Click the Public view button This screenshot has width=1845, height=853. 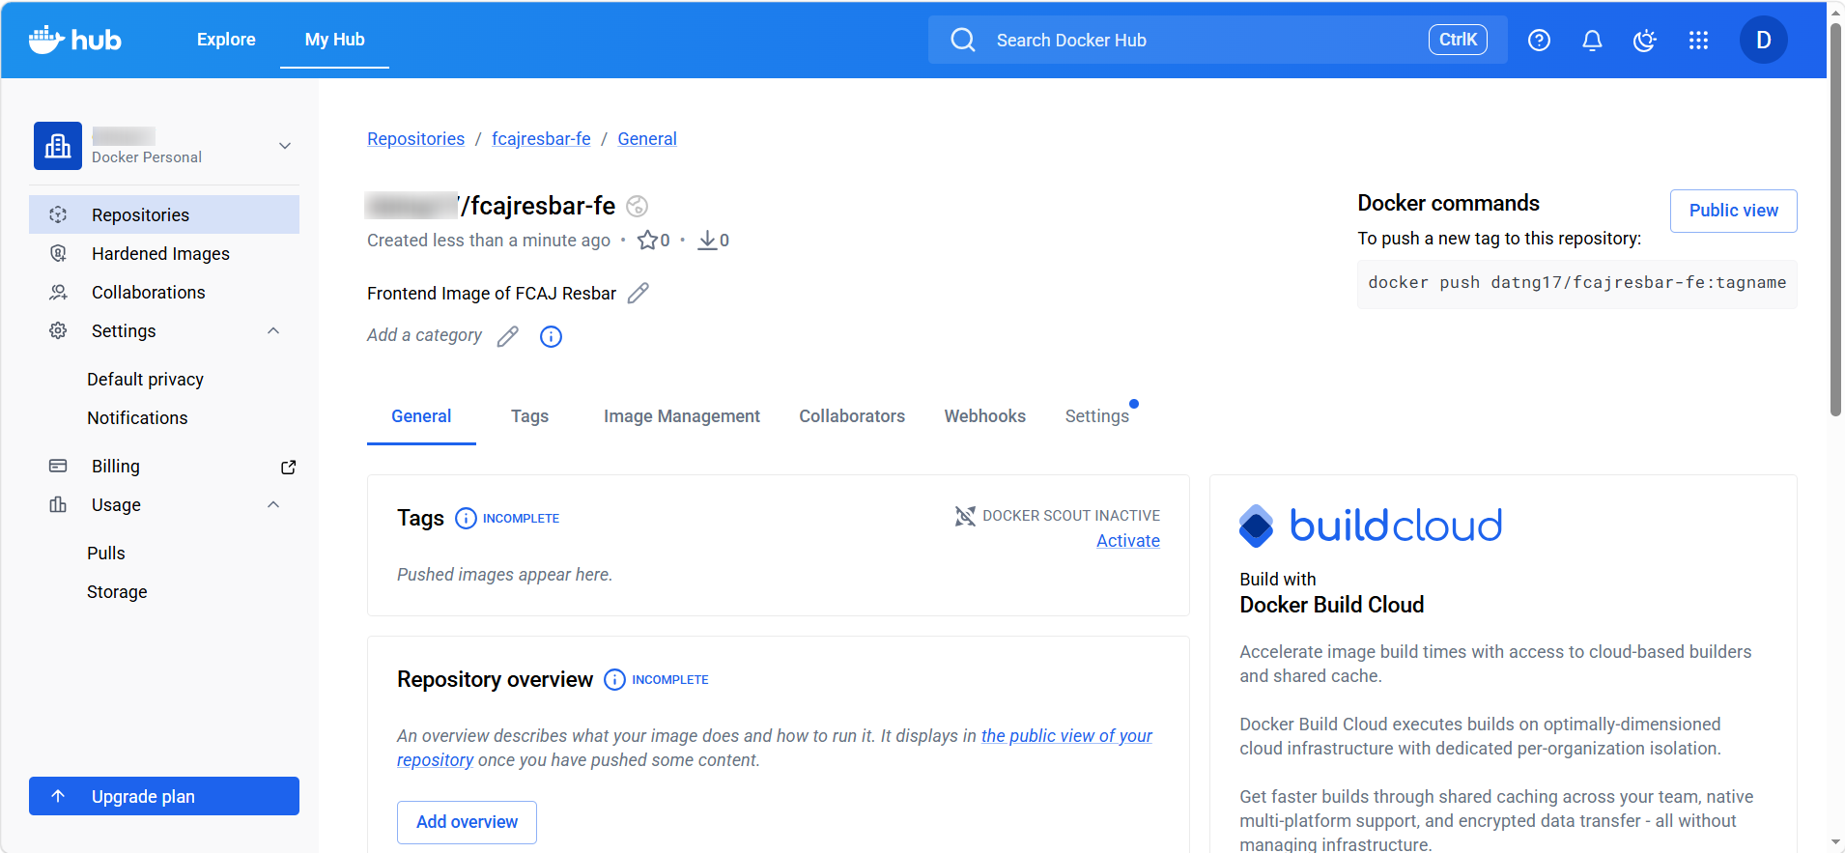[1733, 211]
